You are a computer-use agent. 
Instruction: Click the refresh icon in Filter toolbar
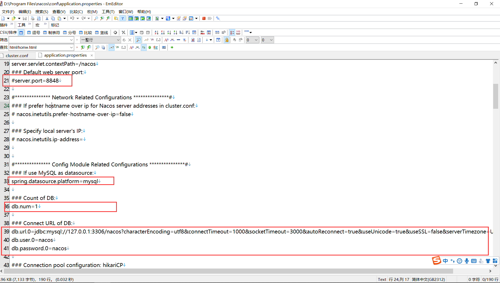tap(124, 40)
